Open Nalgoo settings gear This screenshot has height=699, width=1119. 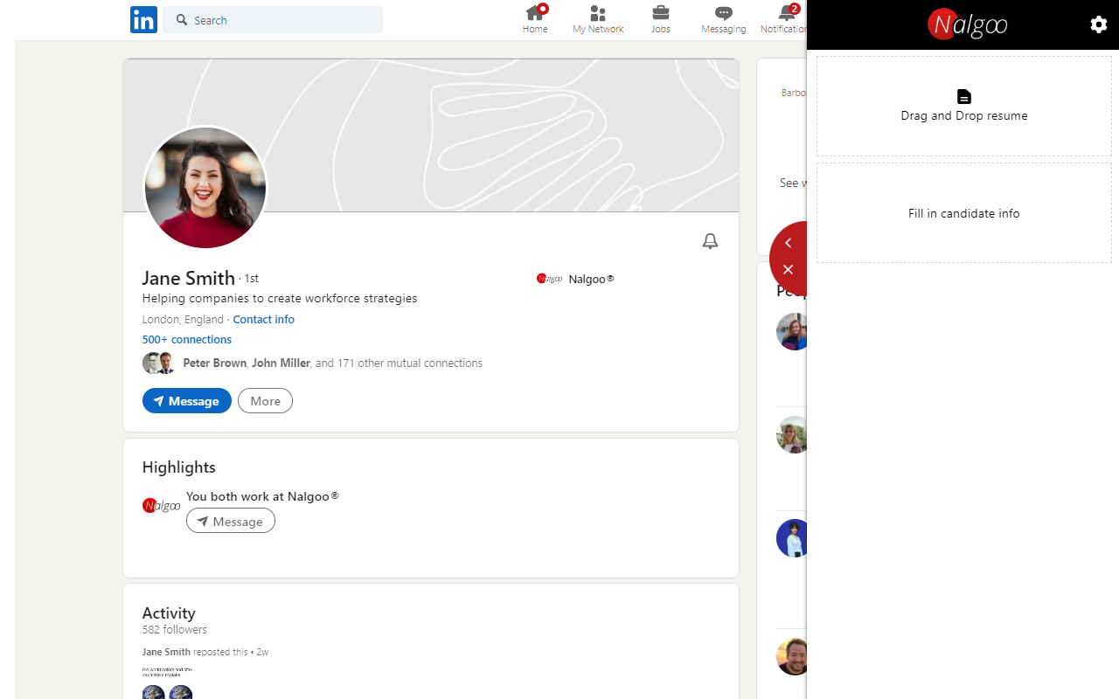click(1098, 24)
